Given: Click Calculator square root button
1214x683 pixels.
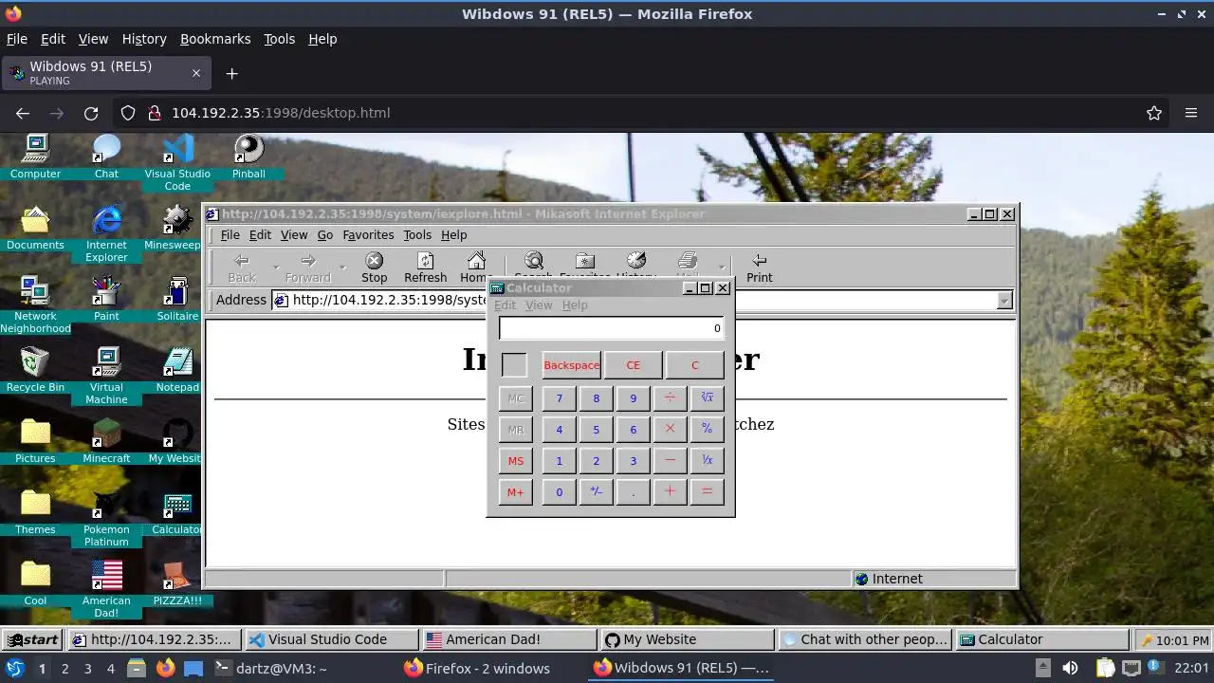Looking at the screenshot, I should 707,398.
